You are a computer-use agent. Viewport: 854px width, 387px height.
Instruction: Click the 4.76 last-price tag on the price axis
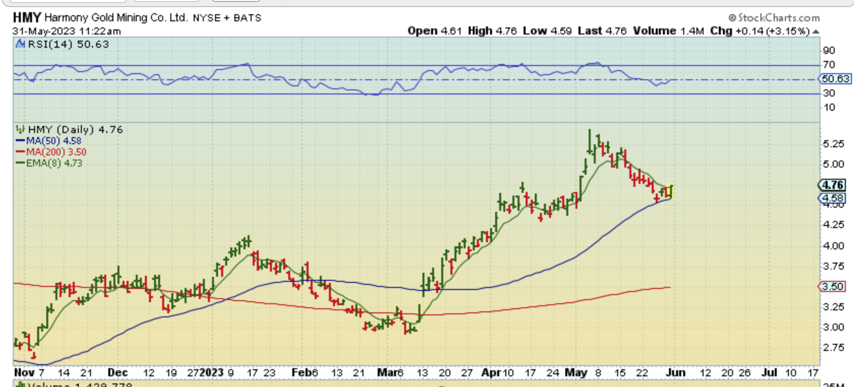point(833,185)
